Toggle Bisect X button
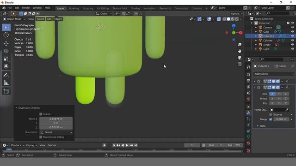 pyautogui.click(x=272, y=98)
